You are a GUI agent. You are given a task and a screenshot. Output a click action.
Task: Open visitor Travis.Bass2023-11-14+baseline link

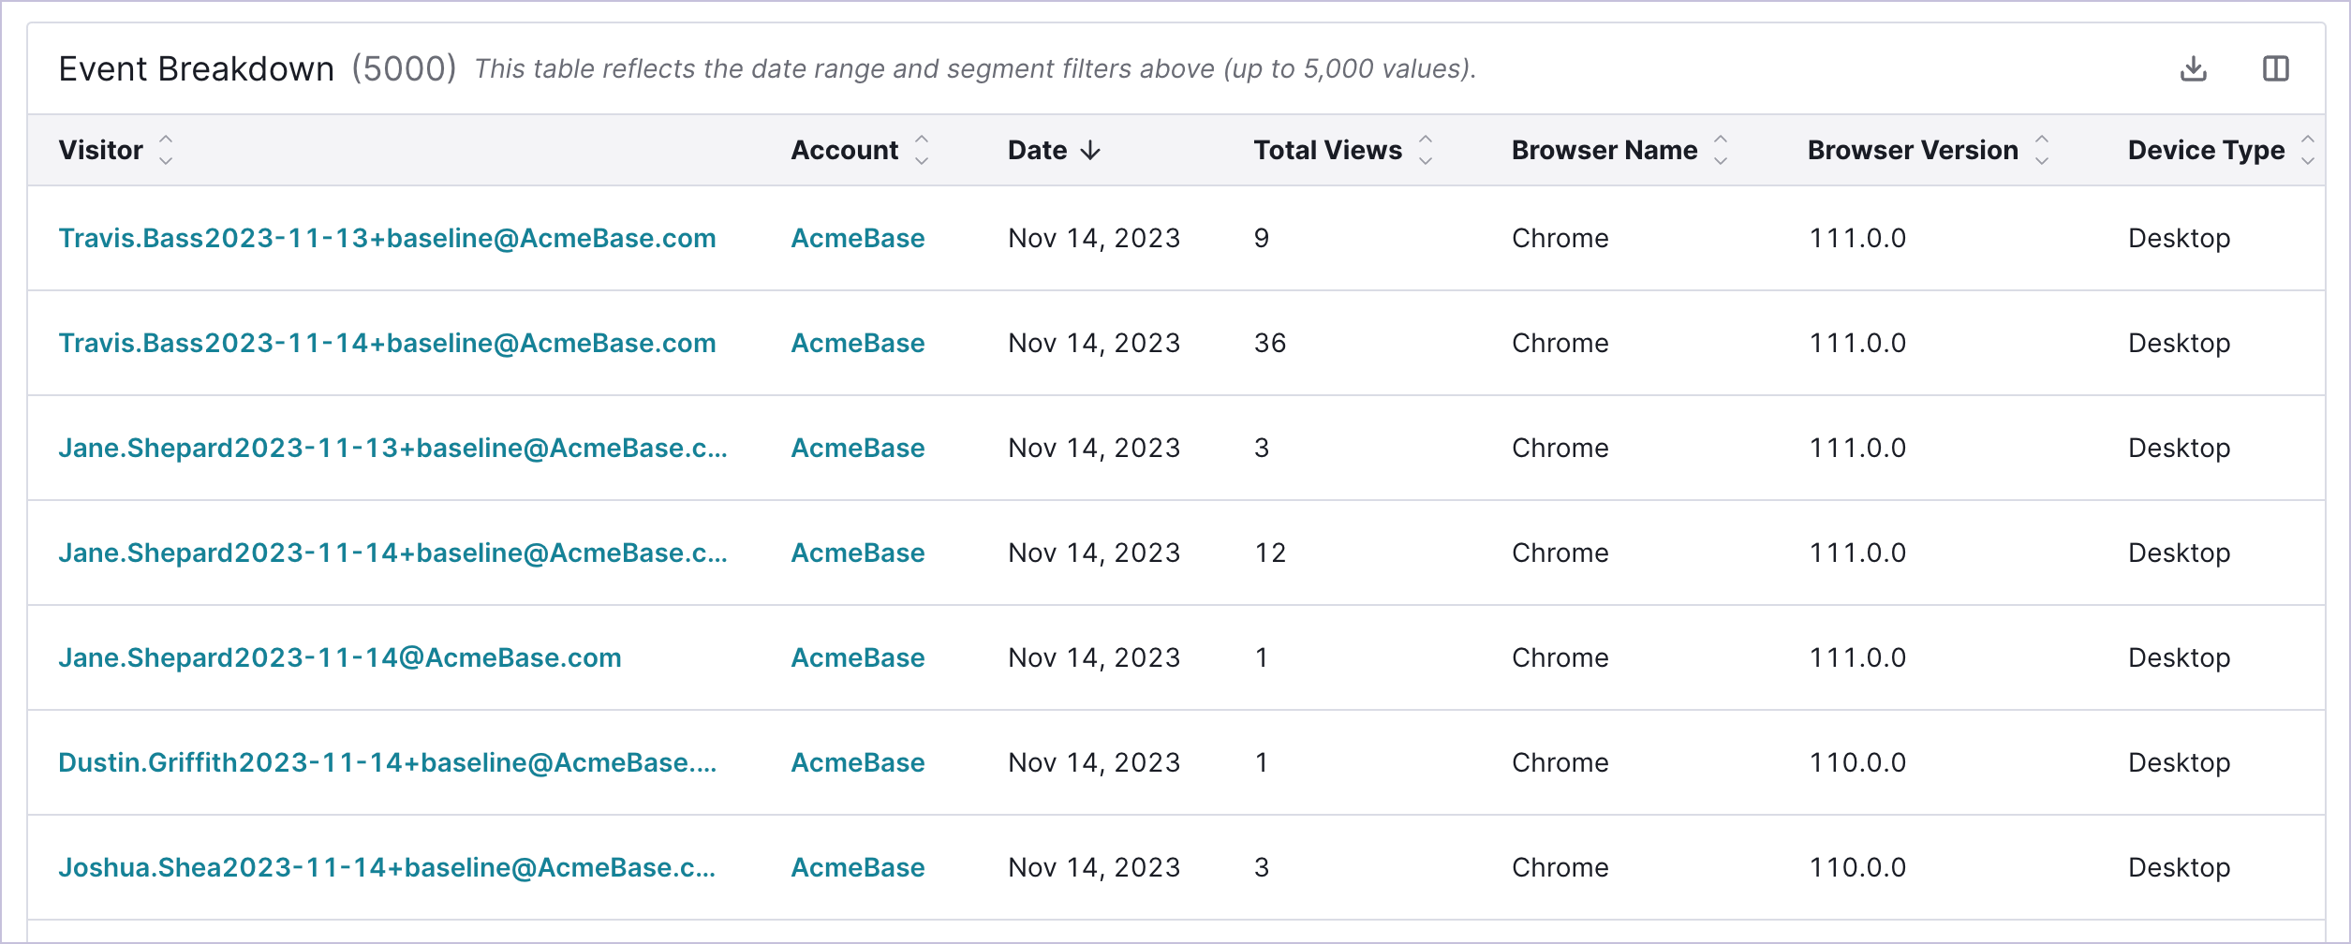387,343
